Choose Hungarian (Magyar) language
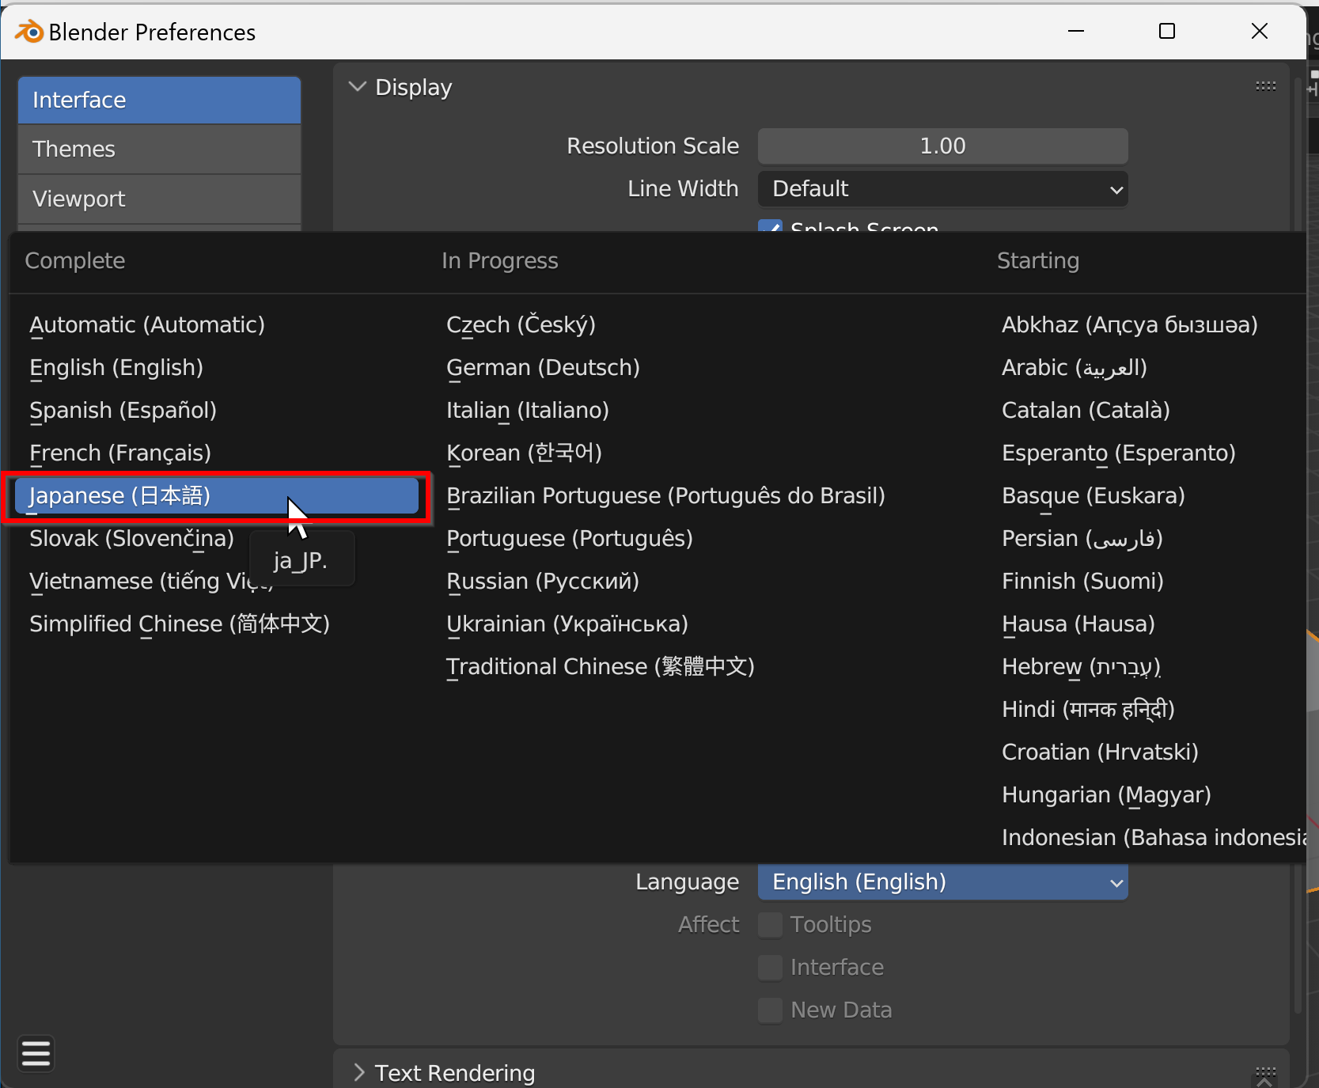The height and width of the screenshot is (1088, 1319). (1106, 795)
